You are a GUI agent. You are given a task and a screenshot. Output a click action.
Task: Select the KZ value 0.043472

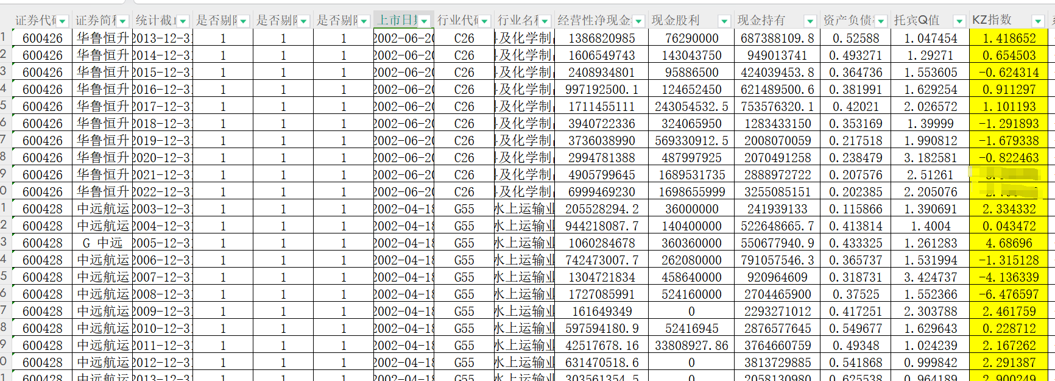1009,226
